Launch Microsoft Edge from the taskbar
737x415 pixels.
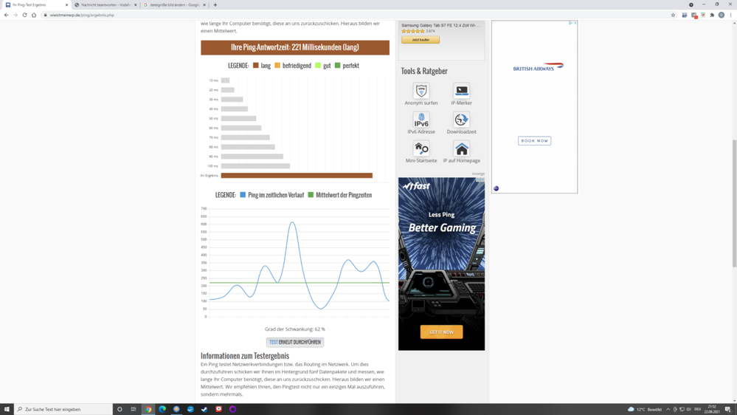pos(162,409)
